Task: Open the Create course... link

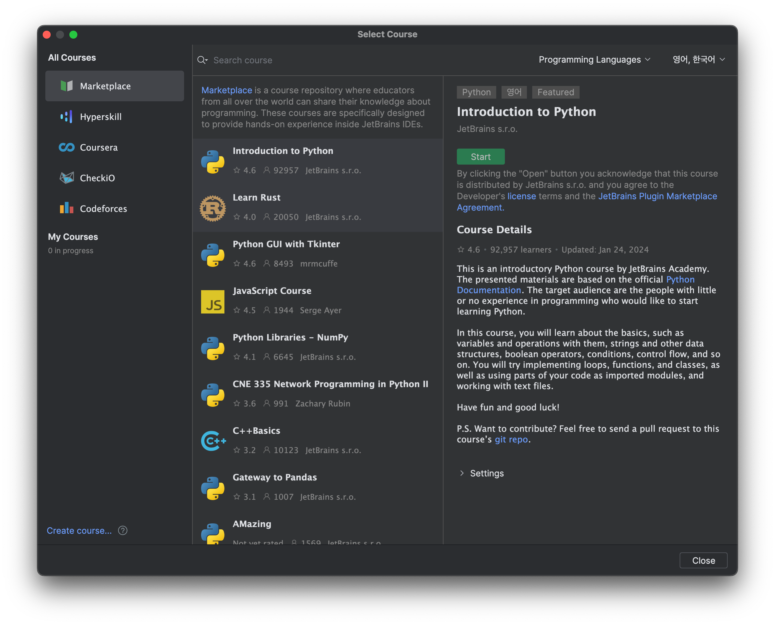Action: tap(79, 530)
